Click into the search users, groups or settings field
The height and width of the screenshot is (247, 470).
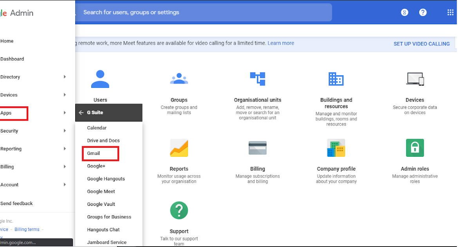coord(204,12)
